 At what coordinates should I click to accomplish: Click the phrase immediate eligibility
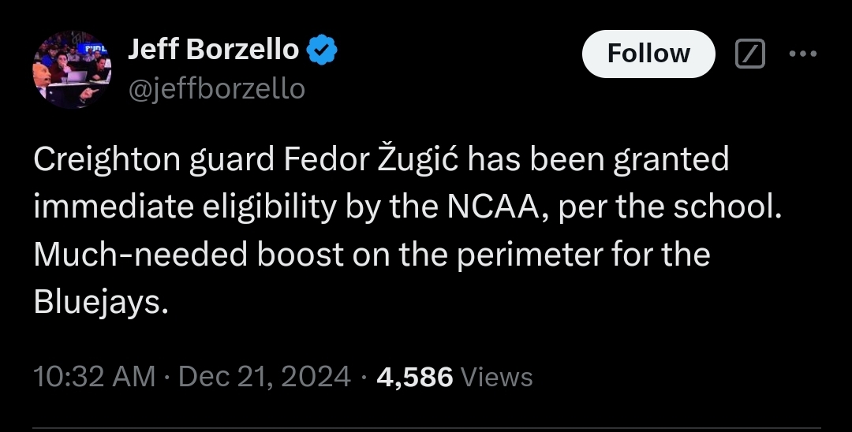(x=186, y=208)
